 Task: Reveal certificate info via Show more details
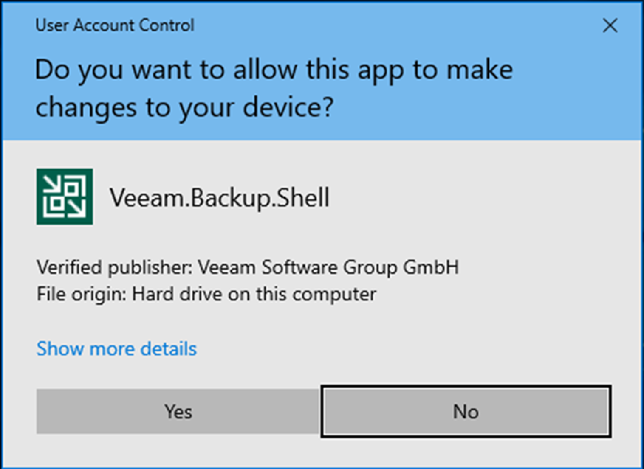[x=116, y=348]
